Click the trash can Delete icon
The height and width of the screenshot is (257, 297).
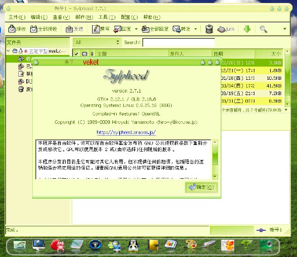click(209, 29)
